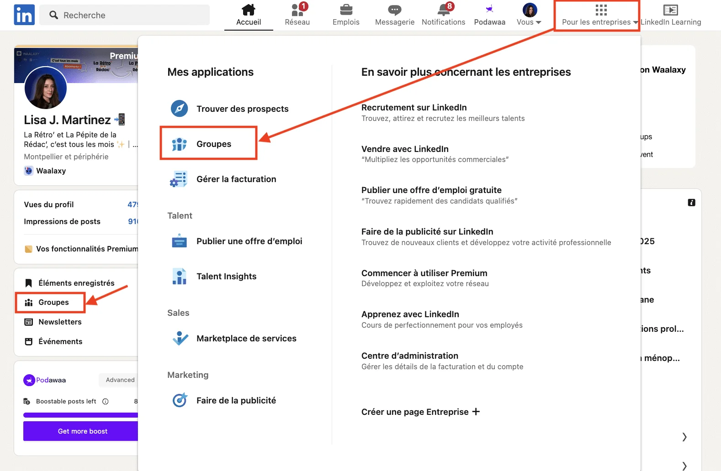Click the Podawaa logo in widget

[x=44, y=380]
